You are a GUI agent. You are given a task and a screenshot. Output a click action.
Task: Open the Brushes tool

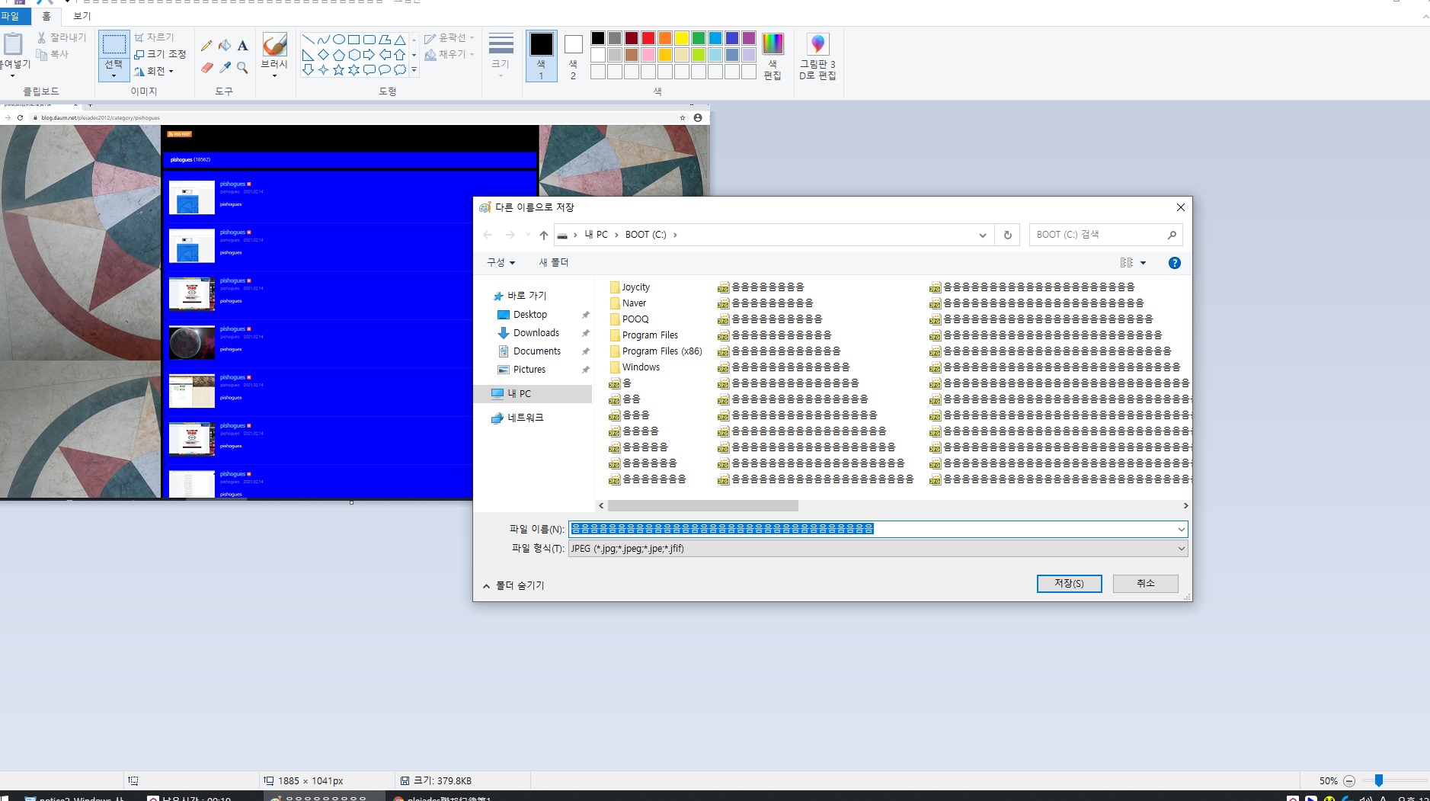click(274, 55)
